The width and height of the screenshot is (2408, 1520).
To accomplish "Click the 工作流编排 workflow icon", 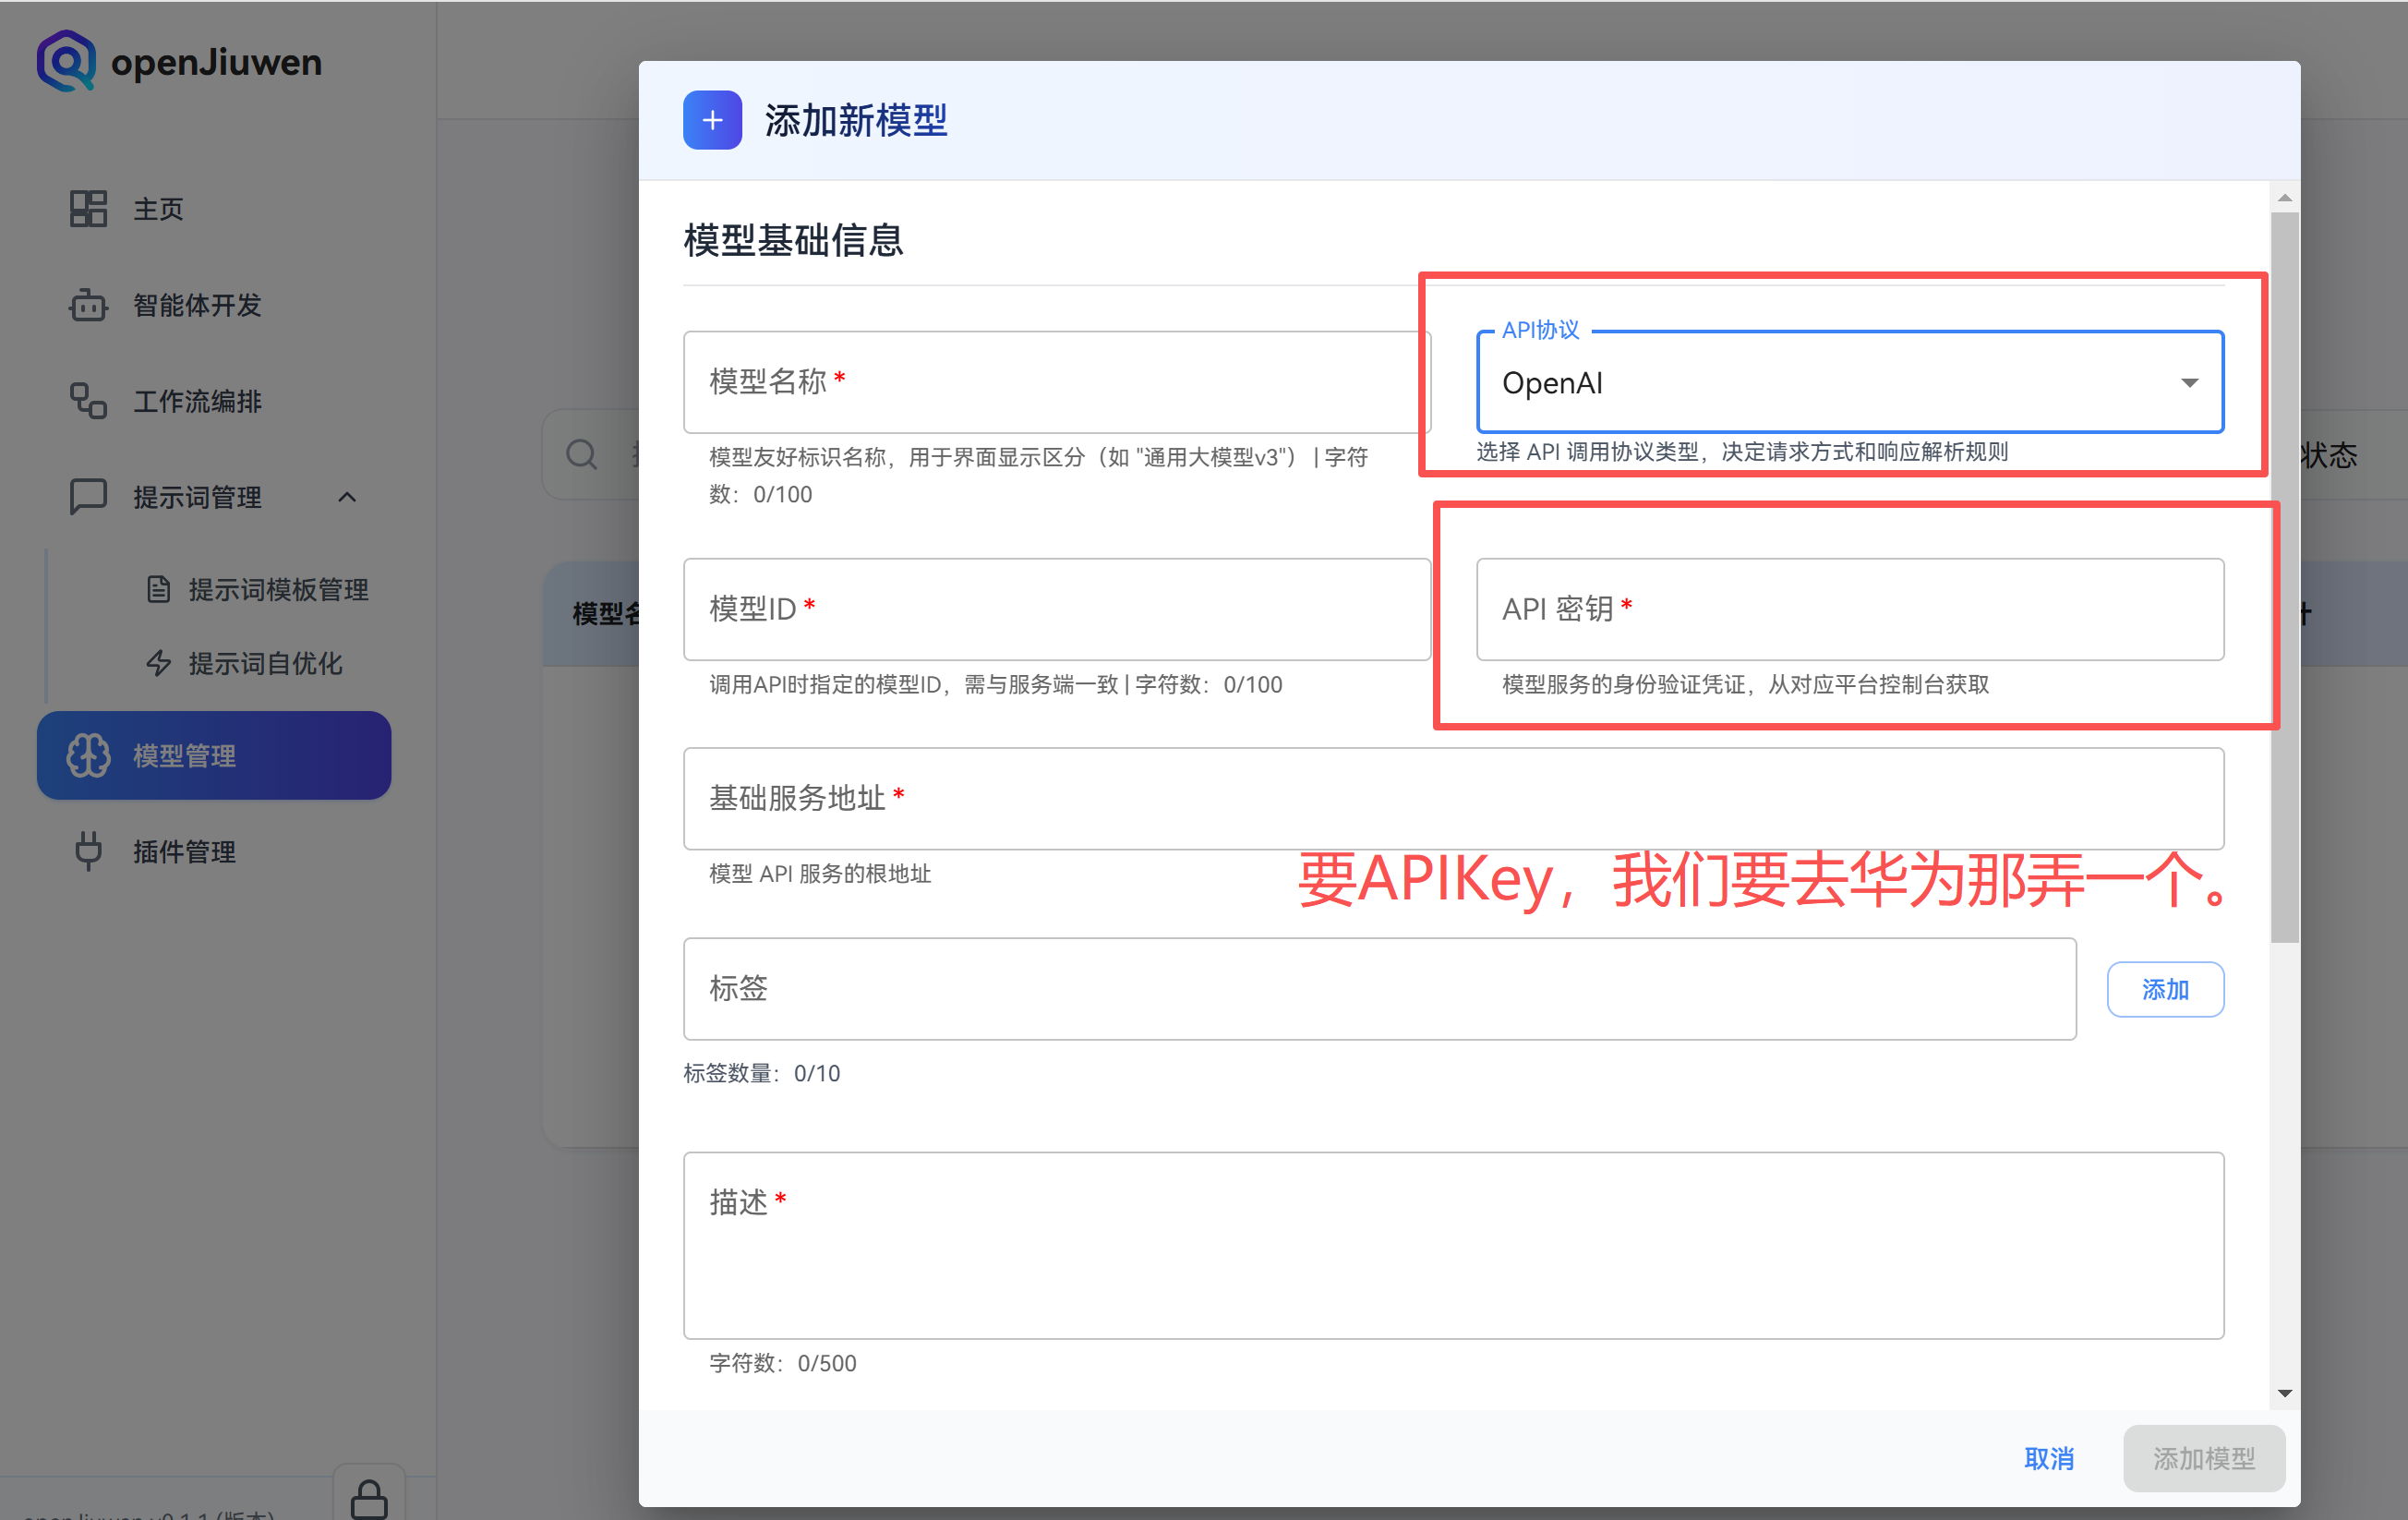I will click(88, 401).
